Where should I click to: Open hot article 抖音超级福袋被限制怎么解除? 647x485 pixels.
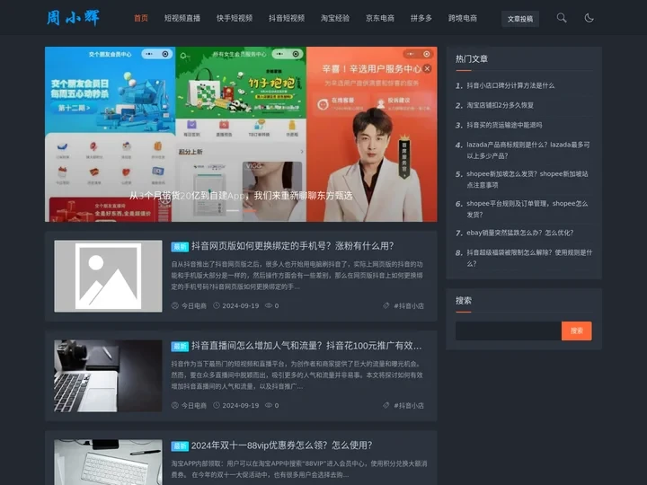(x=529, y=258)
